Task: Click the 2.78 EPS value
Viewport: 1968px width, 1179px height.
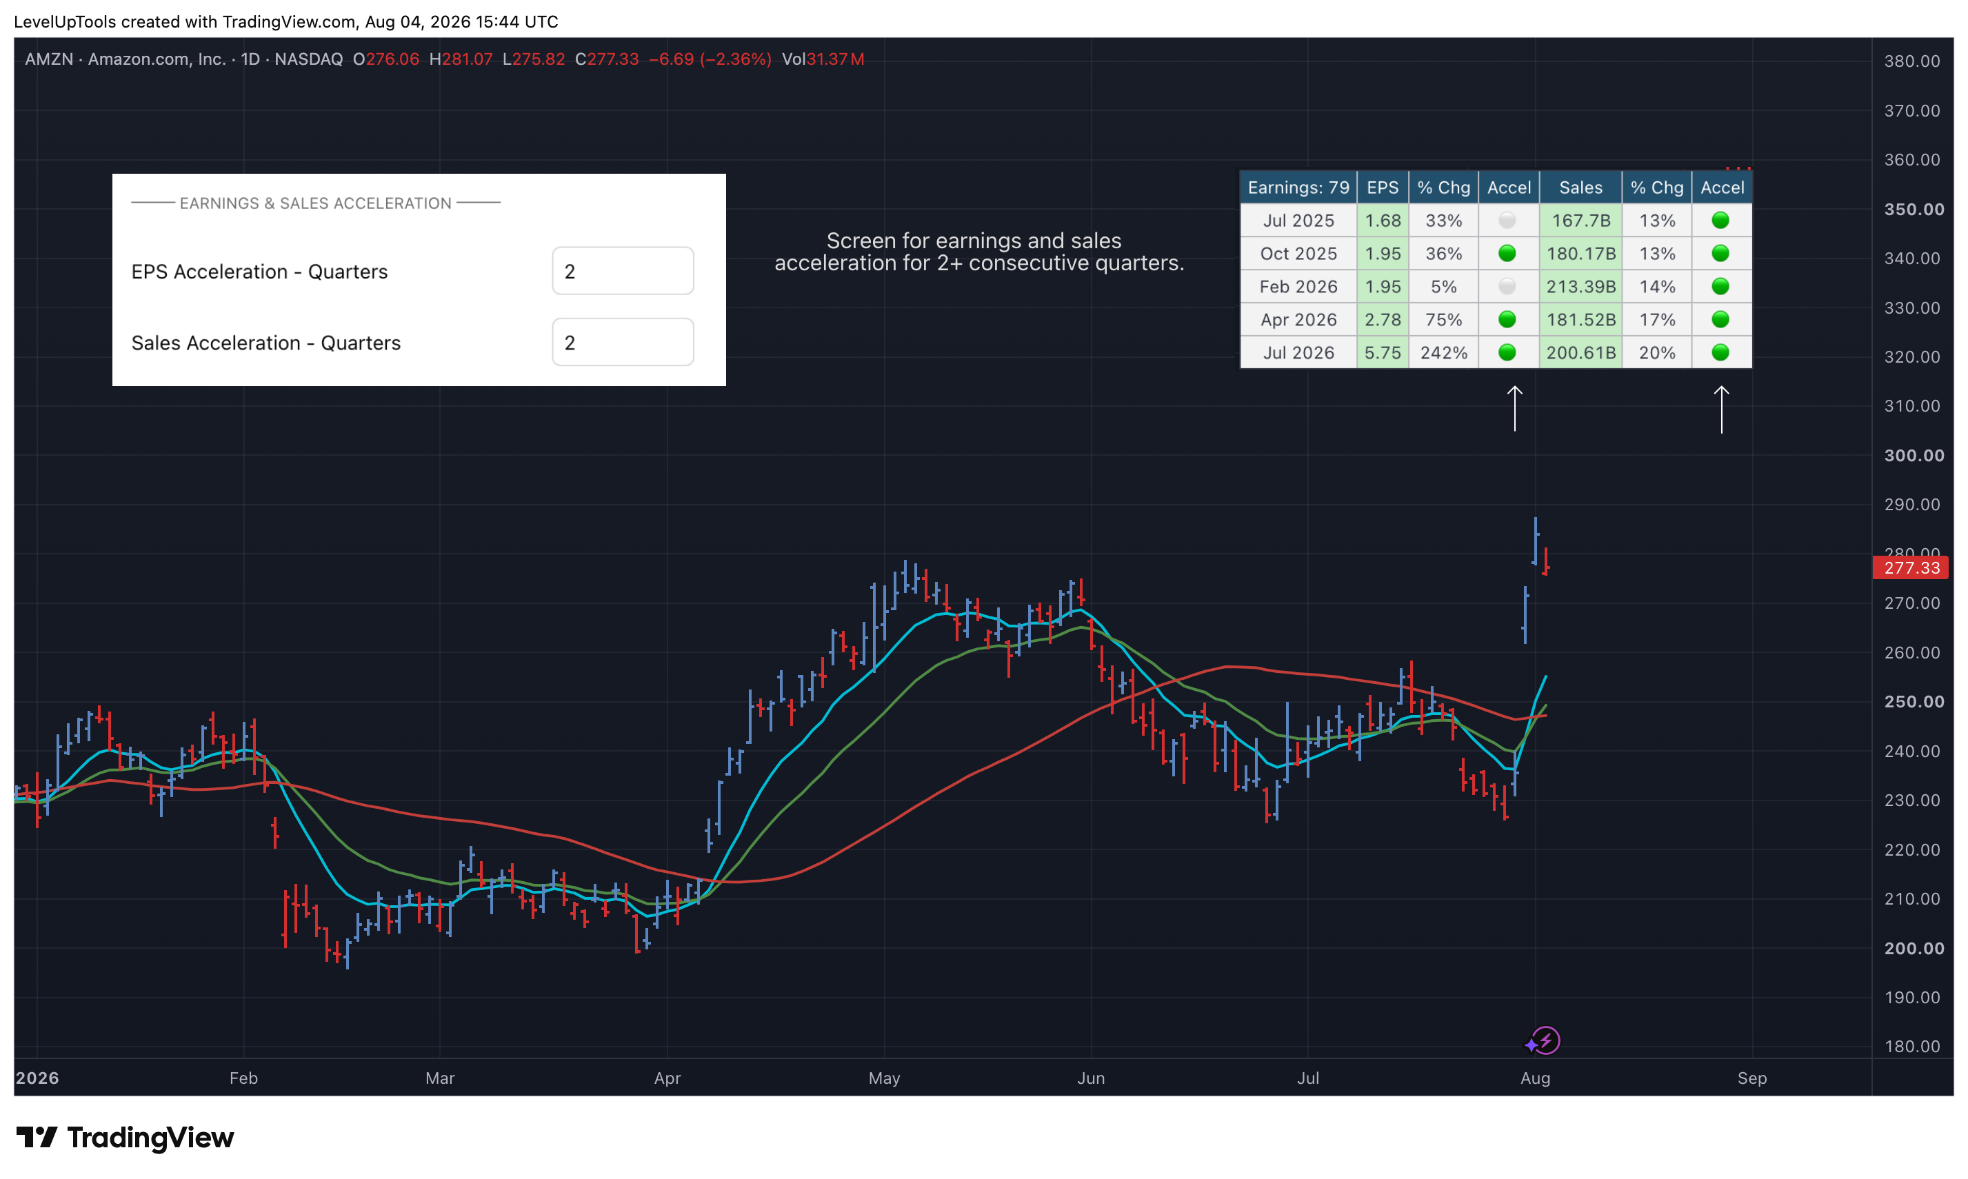Action: click(1383, 319)
